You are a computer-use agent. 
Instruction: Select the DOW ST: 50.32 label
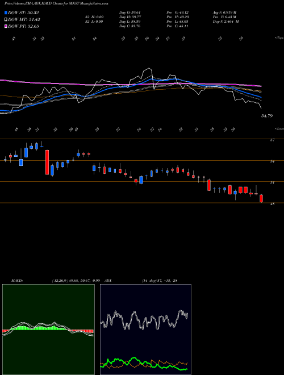pos(23,13)
